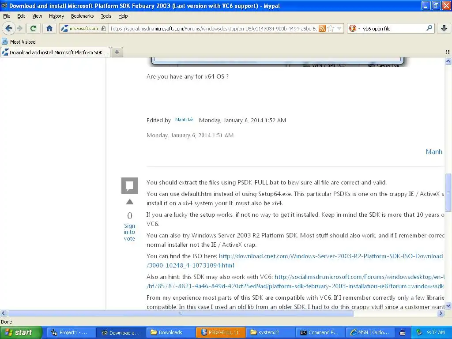Click the on-screen keyboard tray icon
The height and width of the screenshot is (339, 452).
tap(403, 333)
